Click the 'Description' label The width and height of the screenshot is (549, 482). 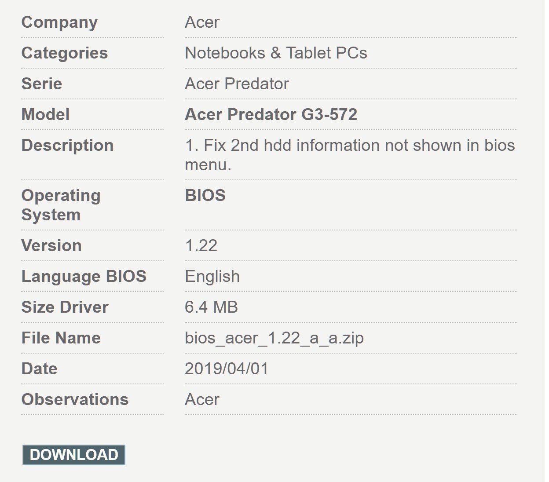(67, 145)
